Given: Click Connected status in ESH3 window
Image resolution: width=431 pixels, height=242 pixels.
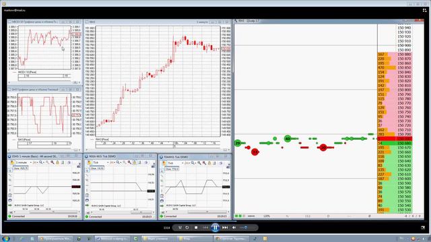Looking at the screenshot, I should tap(18, 216).
